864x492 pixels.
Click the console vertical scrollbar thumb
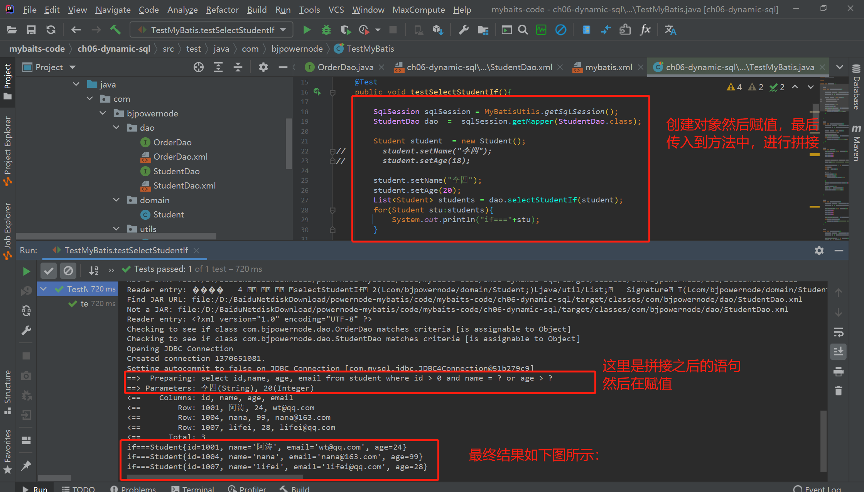point(823,441)
